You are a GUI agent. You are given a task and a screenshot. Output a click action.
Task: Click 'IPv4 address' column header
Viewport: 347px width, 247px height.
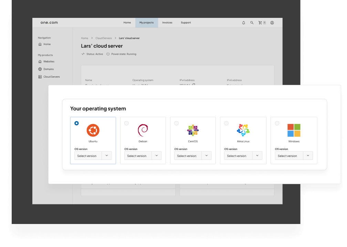click(x=187, y=80)
